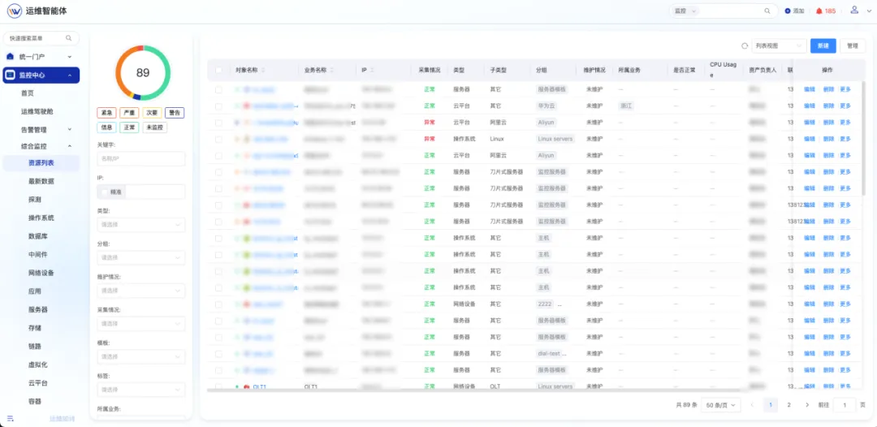Toggle the 正常 filter tag
Viewport: 877px width, 427px height.
pos(128,127)
